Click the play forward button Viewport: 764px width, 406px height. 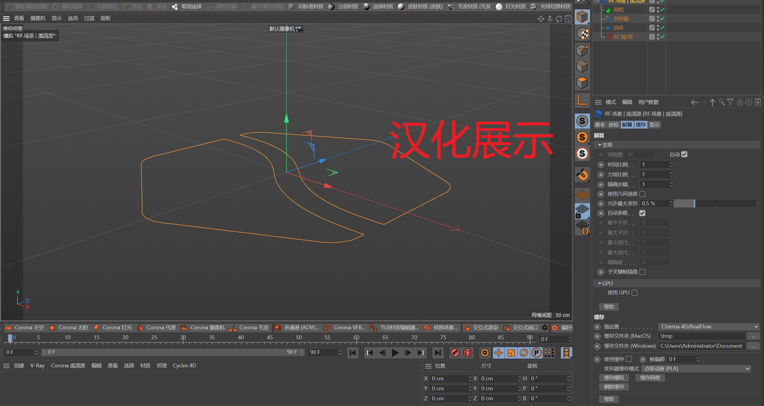tap(395, 353)
